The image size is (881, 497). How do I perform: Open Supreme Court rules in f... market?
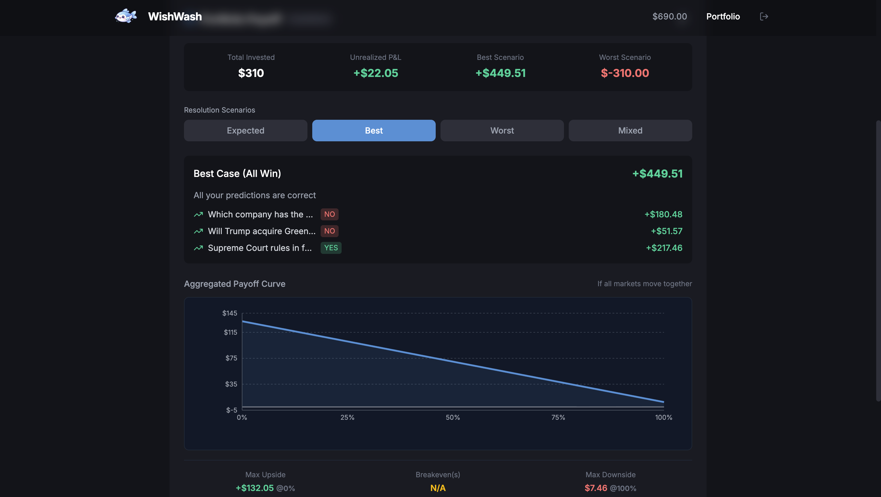[260, 248]
